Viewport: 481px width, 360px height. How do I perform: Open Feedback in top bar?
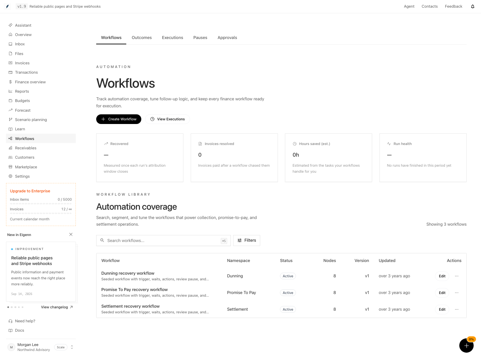(453, 6)
